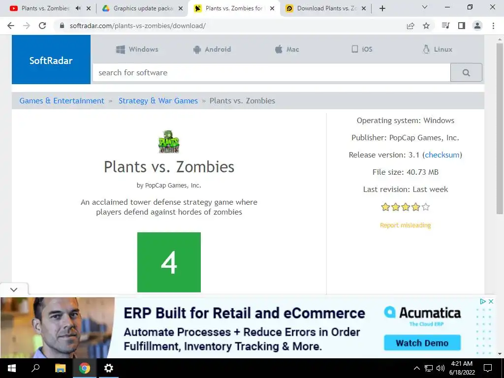Open Strategy & War Games breadcrumb
This screenshot has width=504, height=378.
[x=158, y=100]
